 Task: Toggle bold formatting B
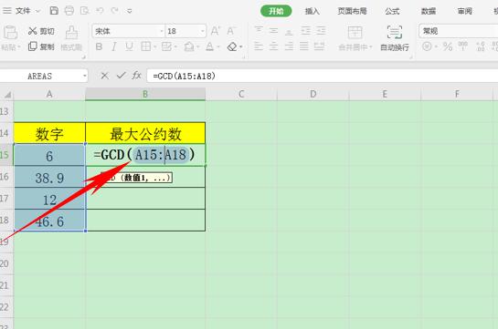(x=99, y=46)
